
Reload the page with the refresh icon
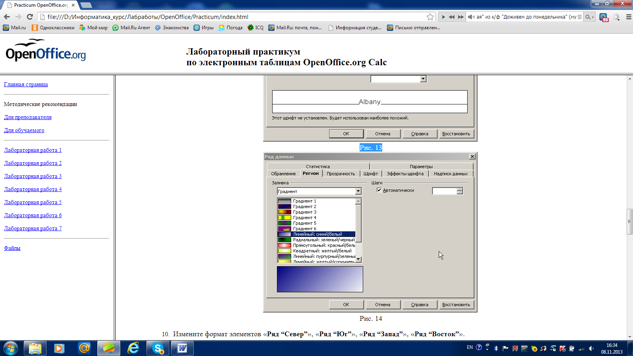tap(30, 17)
